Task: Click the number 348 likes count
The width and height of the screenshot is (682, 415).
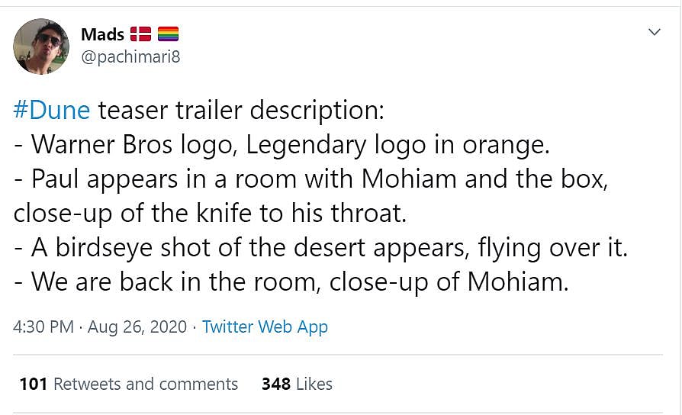Action: [275, 384]
